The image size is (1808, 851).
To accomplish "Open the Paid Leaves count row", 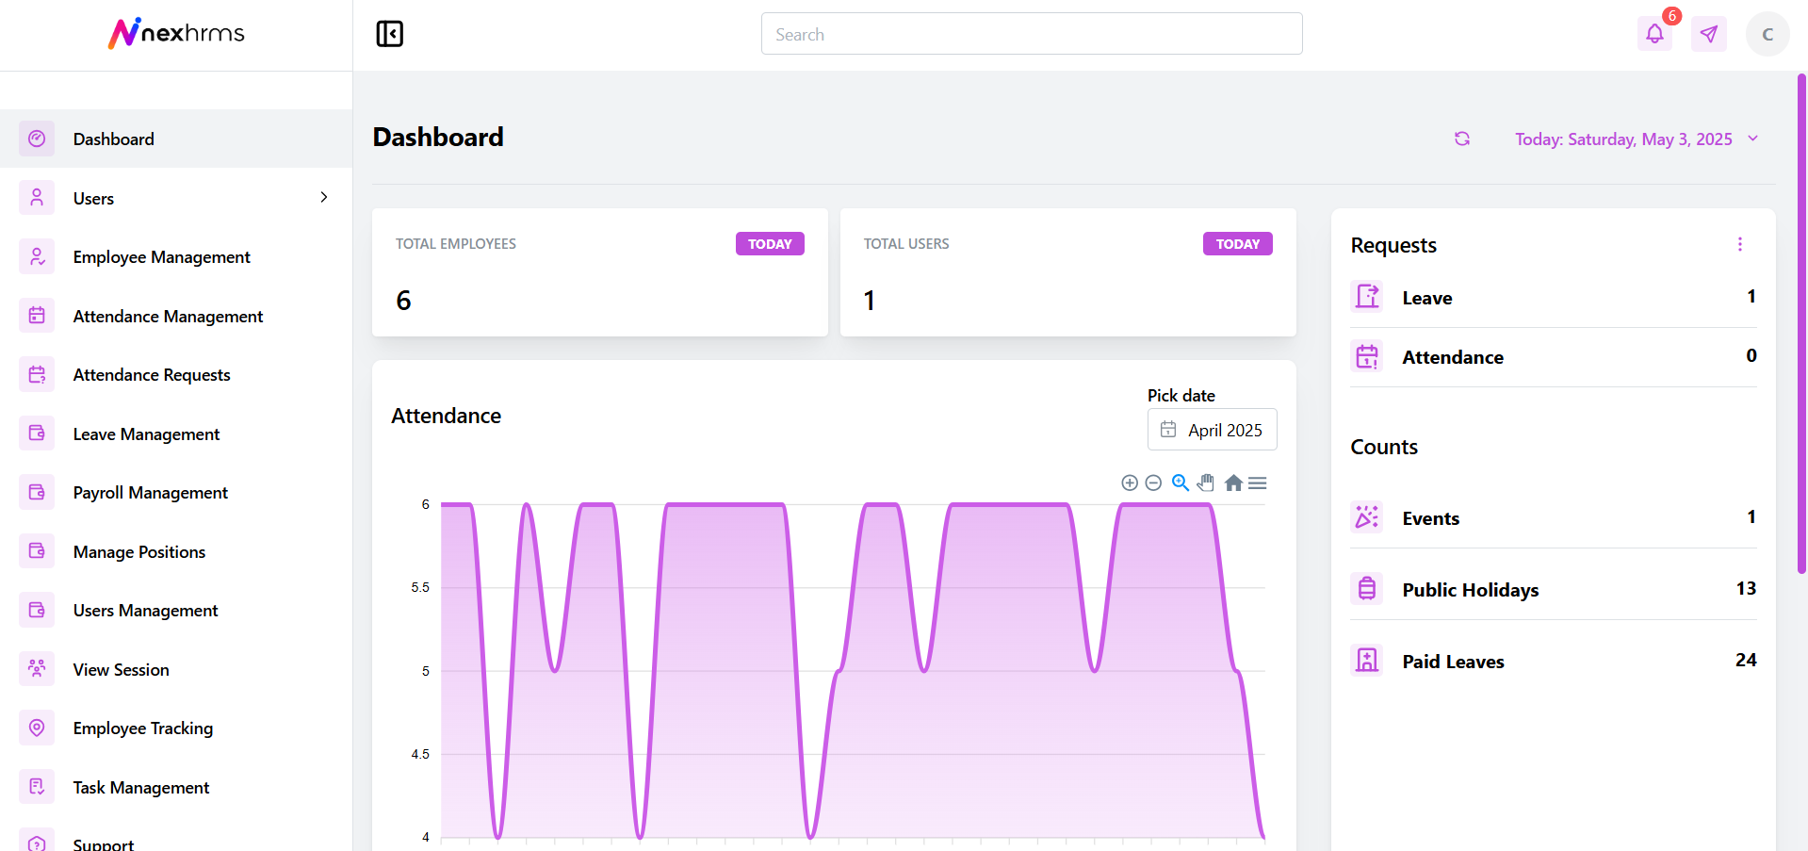I will click(x=1553, y=661).
